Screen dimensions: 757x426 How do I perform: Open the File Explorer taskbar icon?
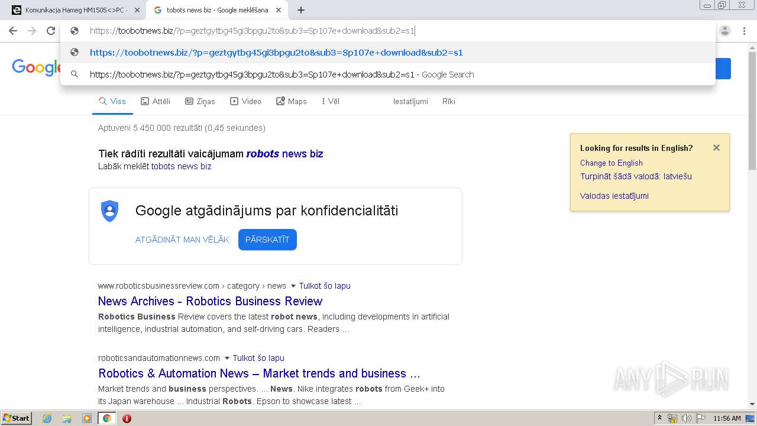click(x=67, y=418)
